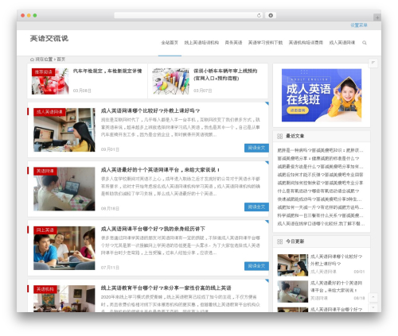The height and width of the screenshot is (336, 398).
Task: Click the dark circular icon beside the address bar
Action: (271, 15)
